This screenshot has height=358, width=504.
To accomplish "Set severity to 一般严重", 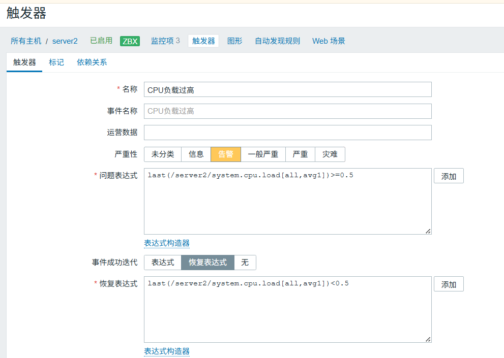I will click(x=263, y=154).
